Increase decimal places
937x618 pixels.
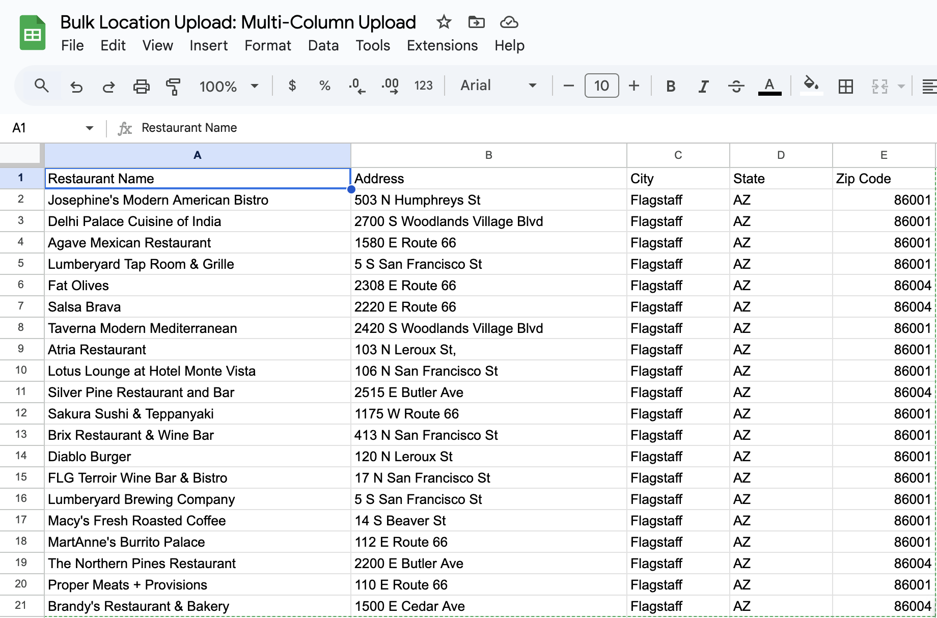(390, 86)
